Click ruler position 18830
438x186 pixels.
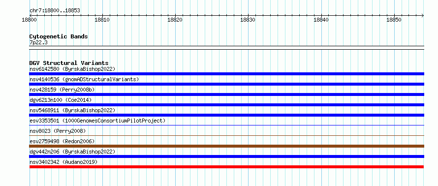click(248, 20)
